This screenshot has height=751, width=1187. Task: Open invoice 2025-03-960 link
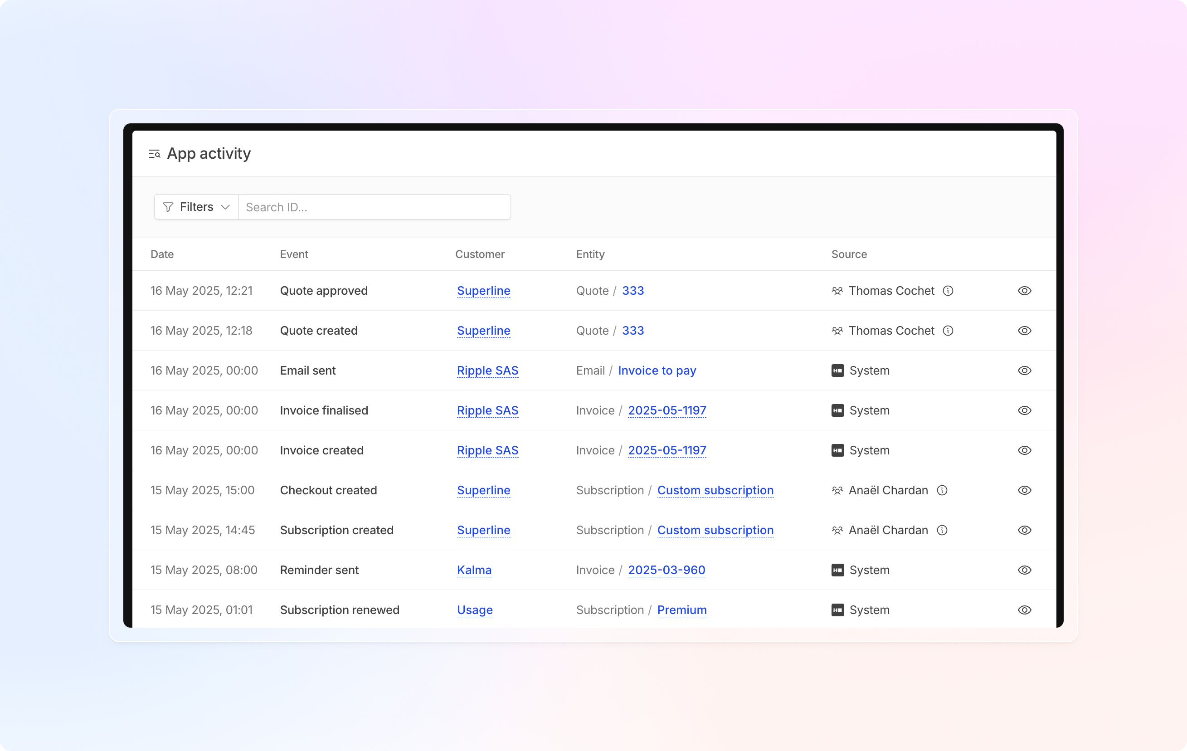click(x=666, y=571)
